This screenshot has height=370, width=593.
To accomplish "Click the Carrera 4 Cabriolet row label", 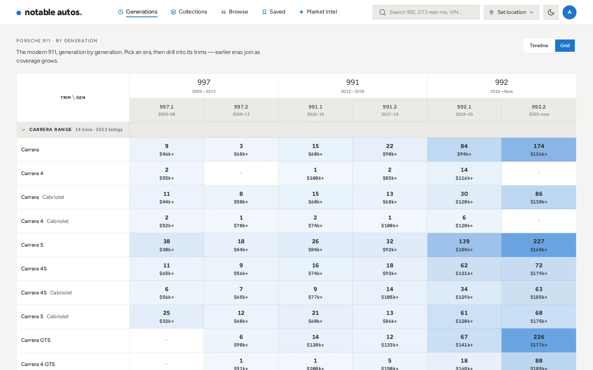I will click(x=45, y=221).
